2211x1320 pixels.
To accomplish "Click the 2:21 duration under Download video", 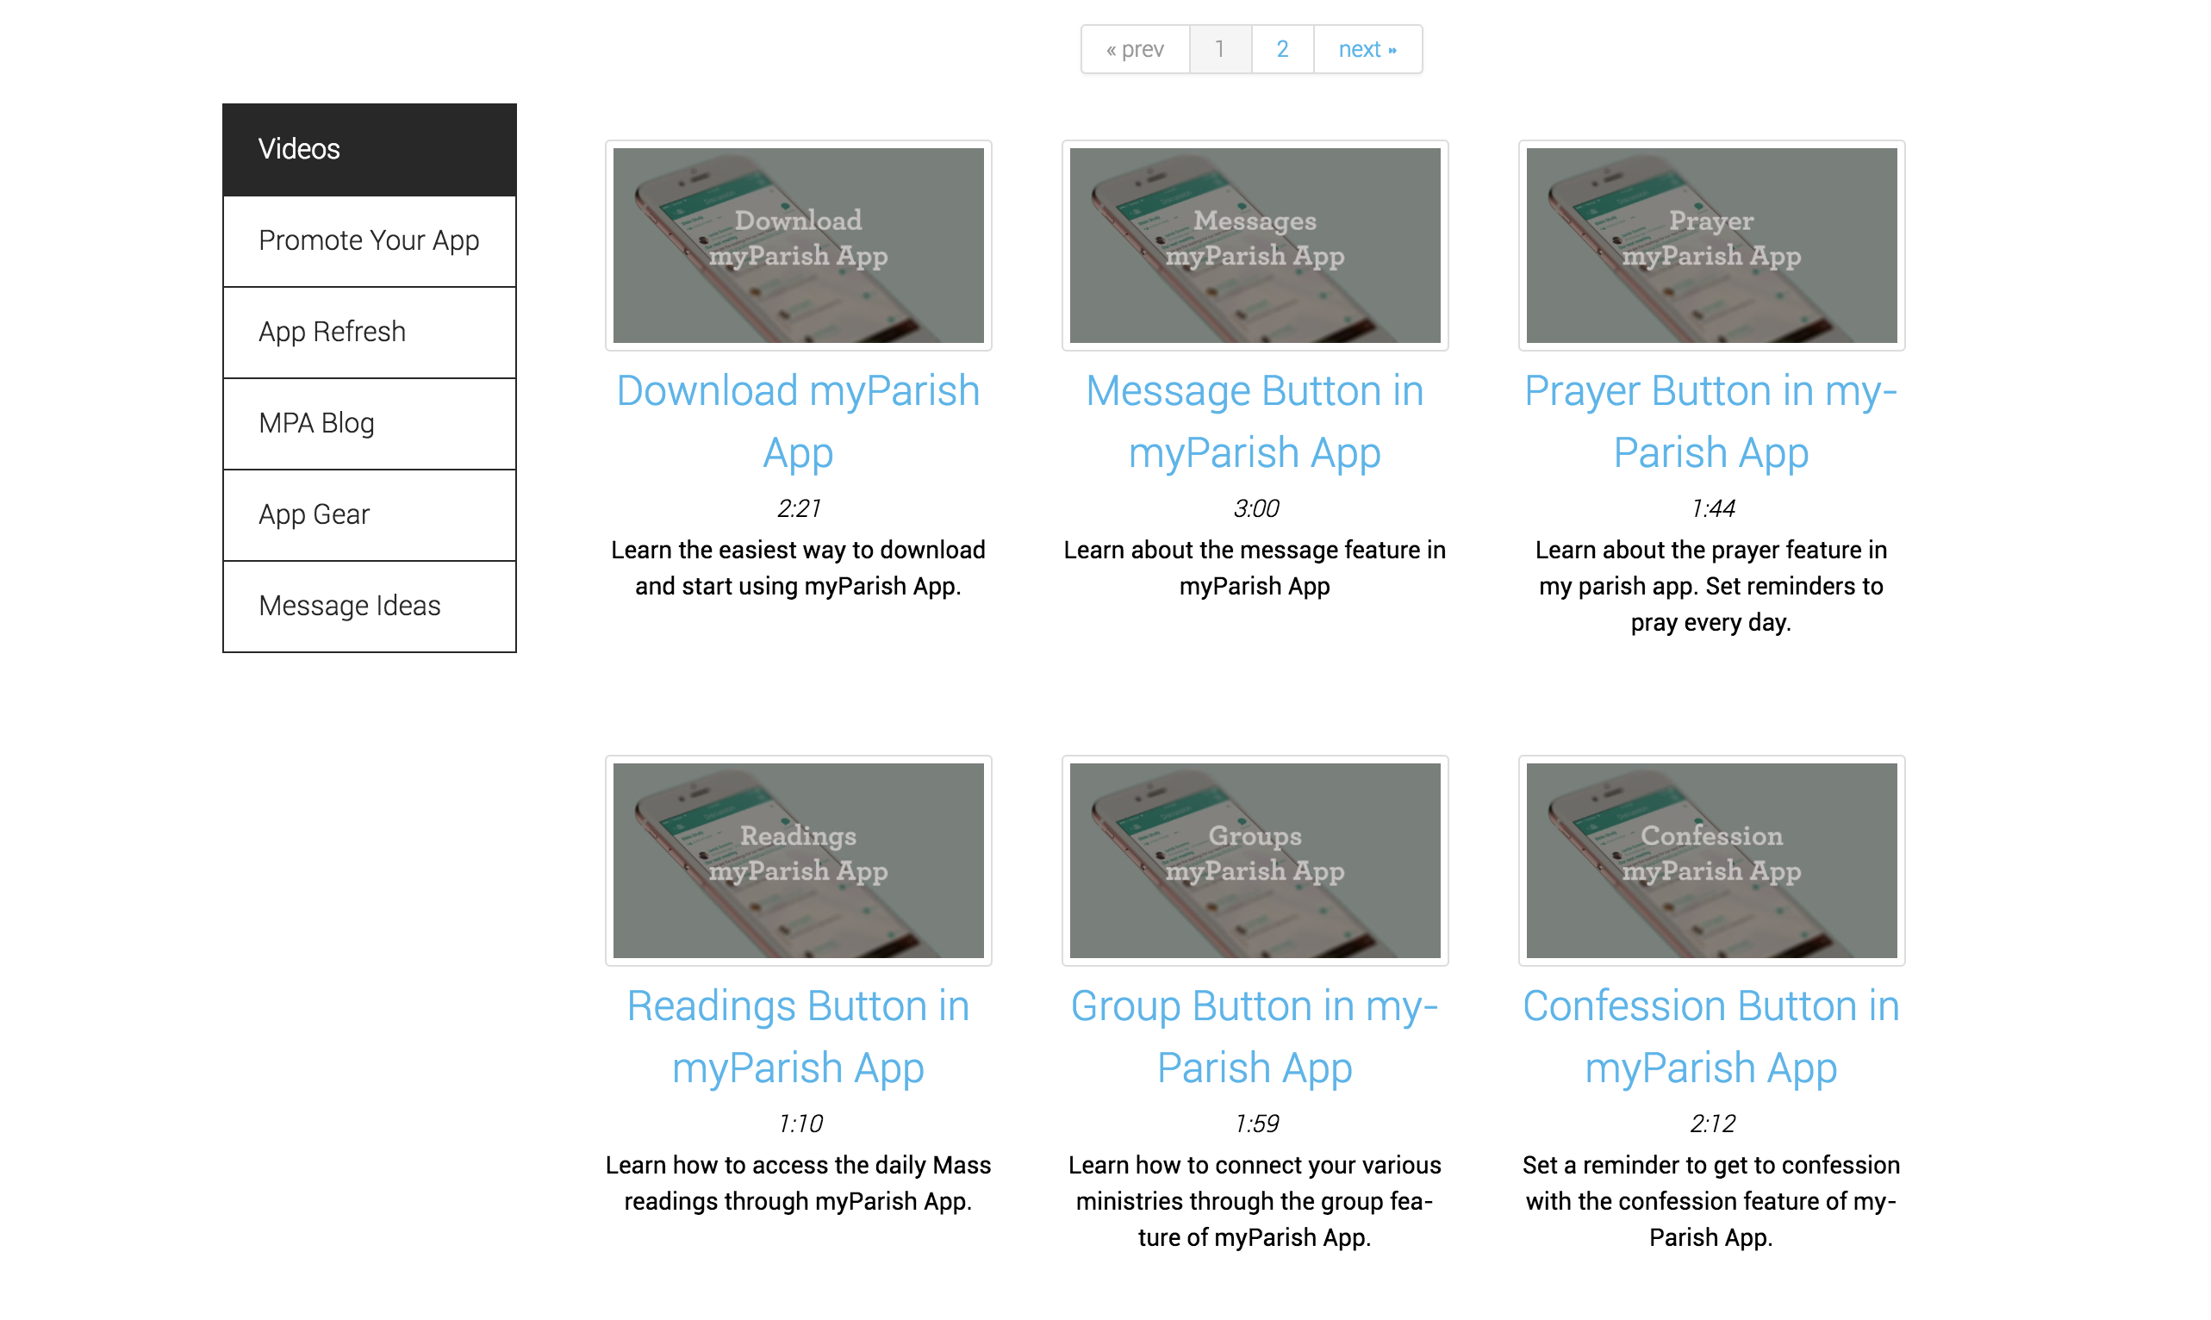I will coord(799,509).
